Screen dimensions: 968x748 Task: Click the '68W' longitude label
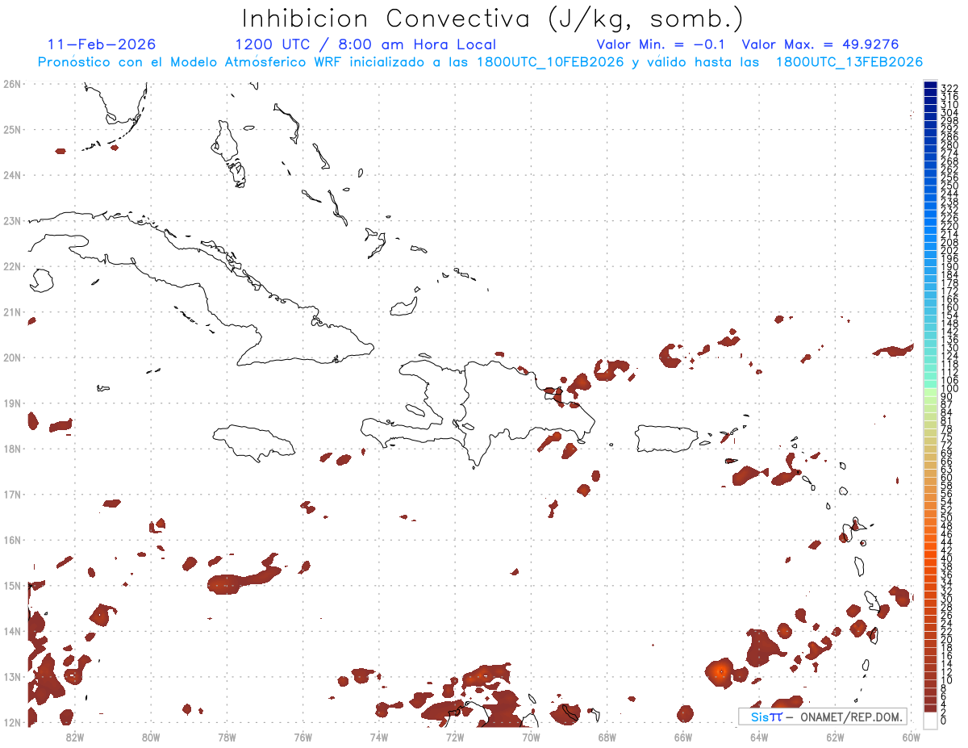(x=607, y=737)
